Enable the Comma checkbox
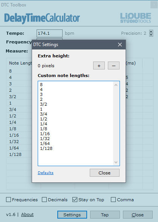The image size is (158, 222). [113, 200]
